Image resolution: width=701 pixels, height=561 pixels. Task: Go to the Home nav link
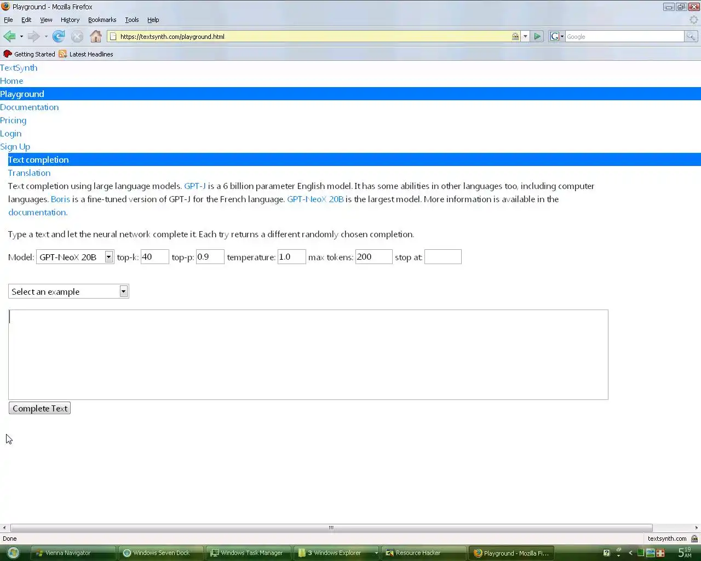12,81
